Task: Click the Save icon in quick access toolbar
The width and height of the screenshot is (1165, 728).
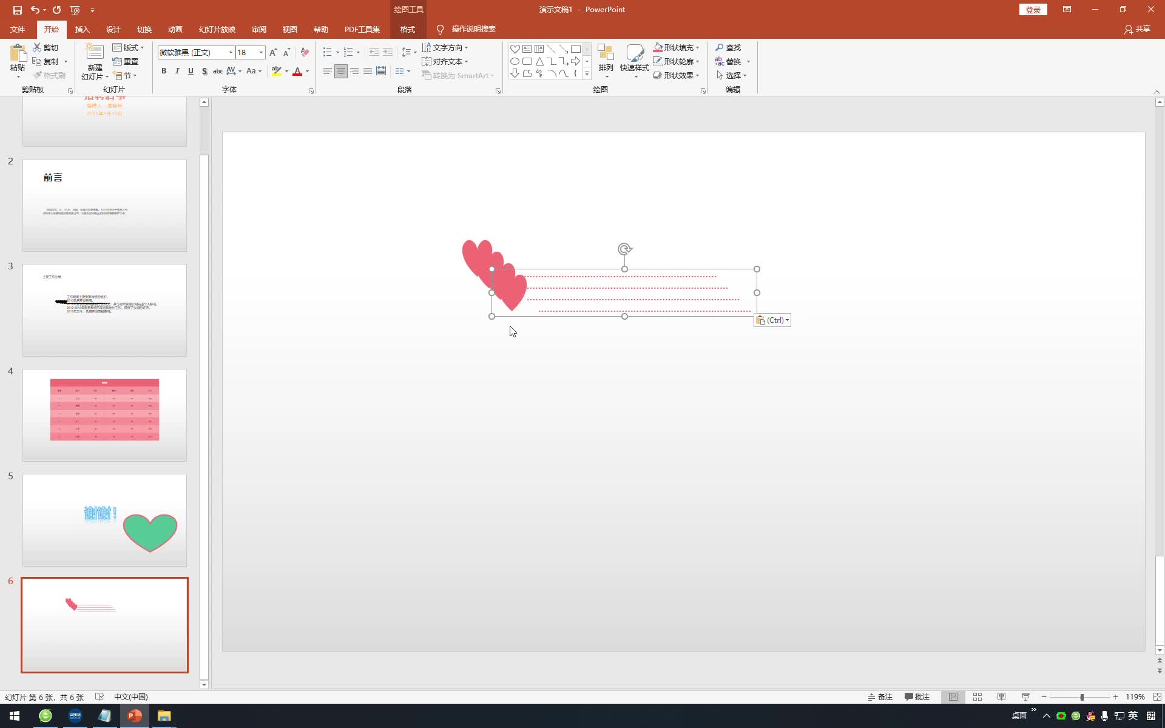Action: (18, 10)
